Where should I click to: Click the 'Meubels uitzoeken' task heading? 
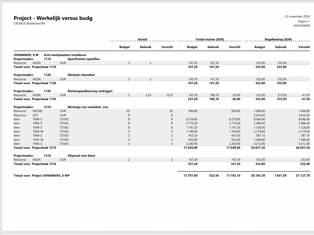pos(81,75)
